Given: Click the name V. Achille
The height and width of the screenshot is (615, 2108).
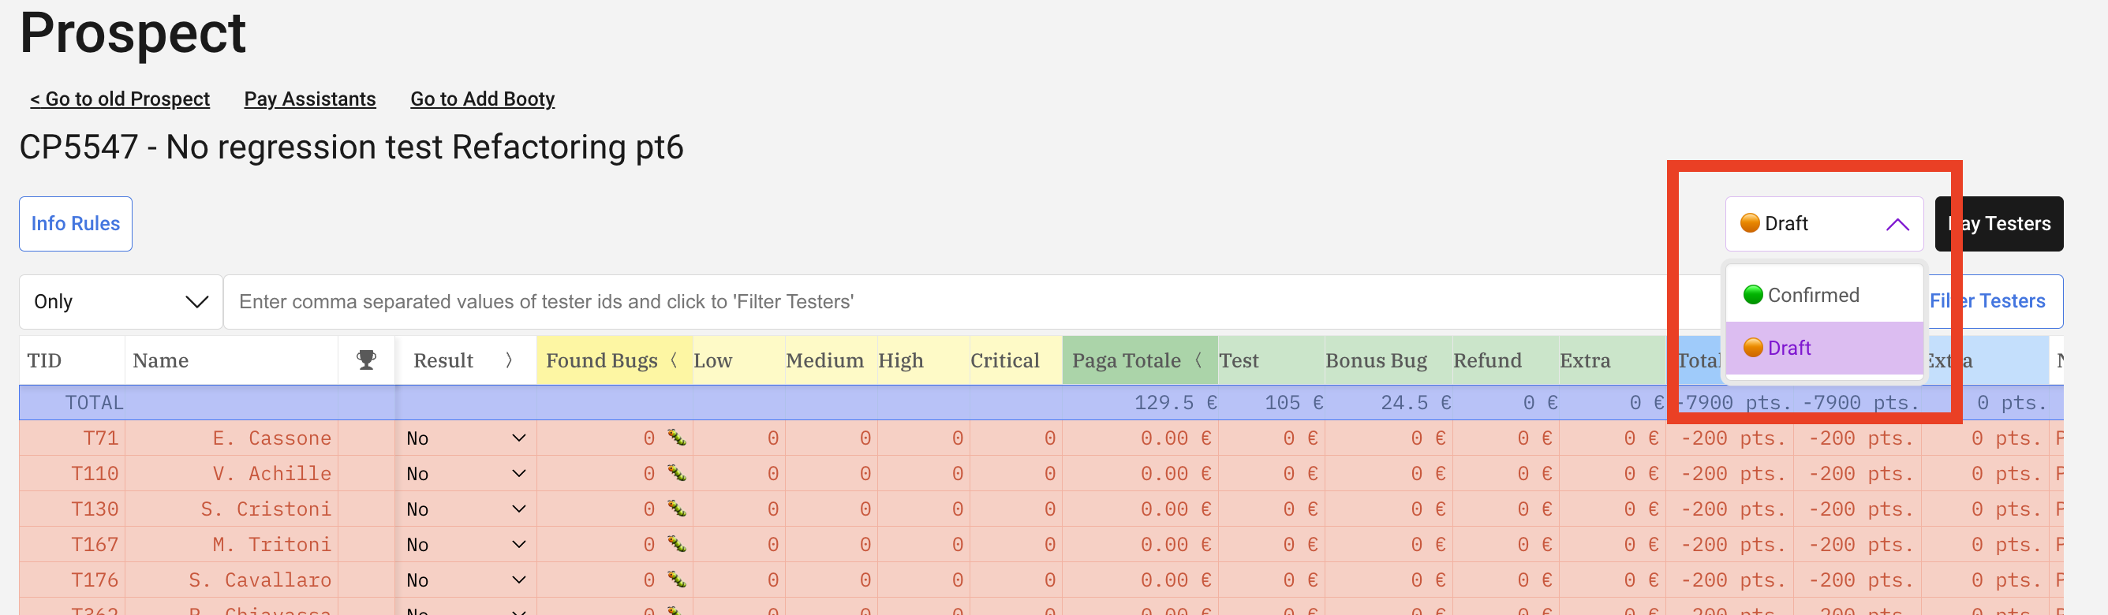Looking at the screenshot, I should (271, 474).
